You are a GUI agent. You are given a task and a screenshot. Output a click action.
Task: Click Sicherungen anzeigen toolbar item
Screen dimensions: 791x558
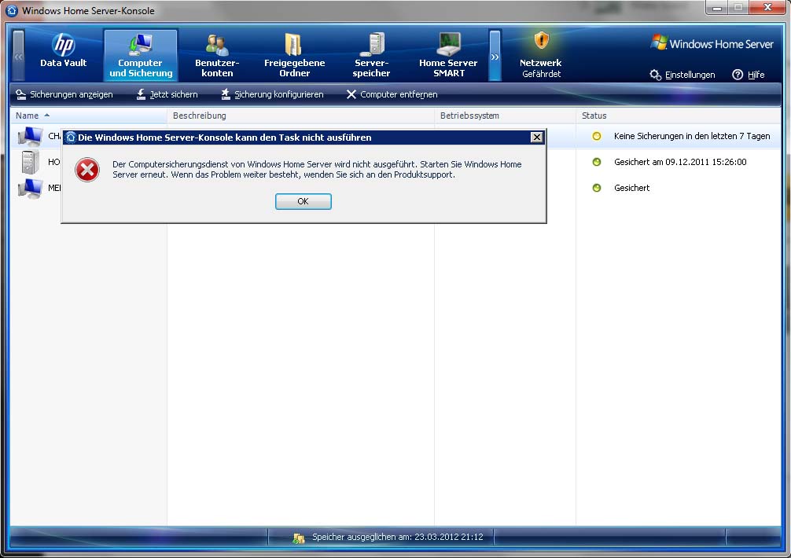click(x=64, y=94)
